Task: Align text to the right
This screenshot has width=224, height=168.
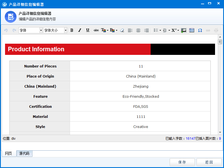Action: [146, 30]
